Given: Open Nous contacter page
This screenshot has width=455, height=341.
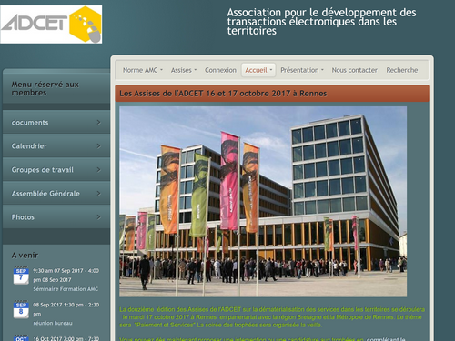Looking at the screenshot, I should [354, 70].
